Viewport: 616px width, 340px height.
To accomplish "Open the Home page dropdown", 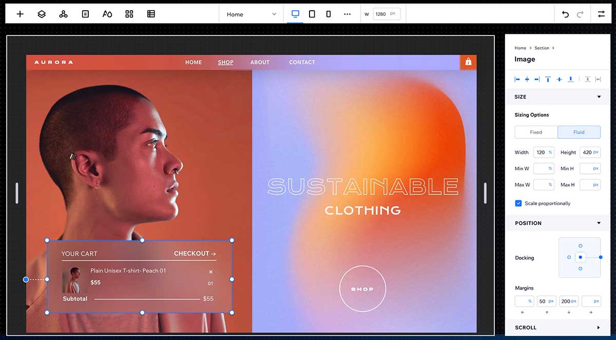I will 252,14.
